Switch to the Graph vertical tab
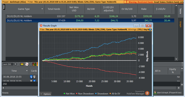The image size is (185, 97). click(181, 24)
